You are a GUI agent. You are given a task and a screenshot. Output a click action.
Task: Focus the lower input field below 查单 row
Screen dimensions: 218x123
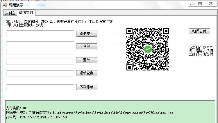pos(40,52)
